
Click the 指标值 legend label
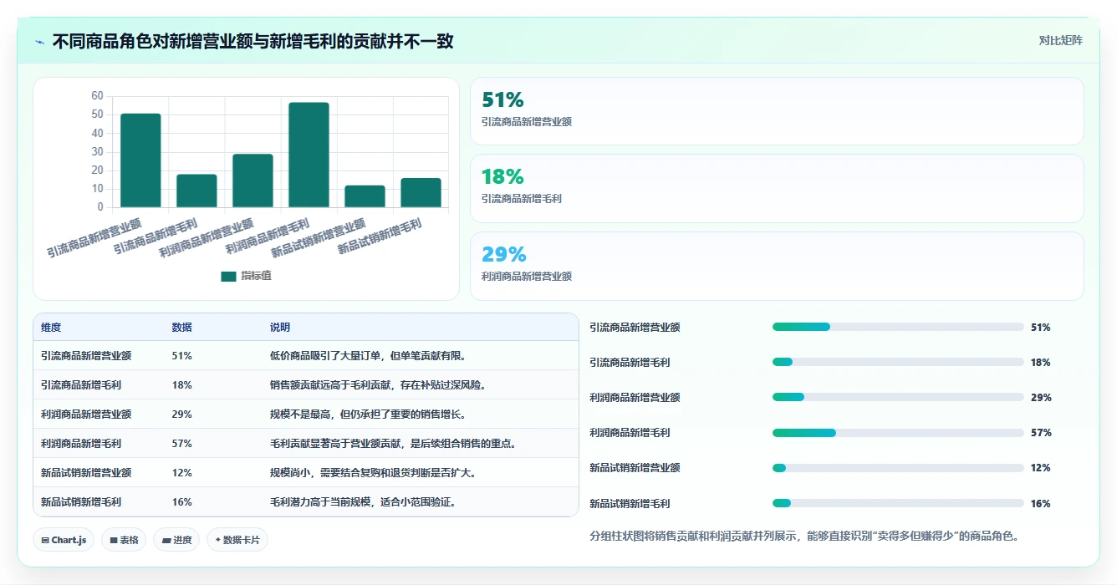[x=257, y=276]
